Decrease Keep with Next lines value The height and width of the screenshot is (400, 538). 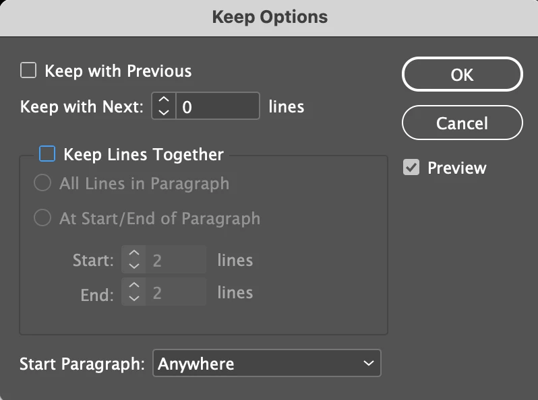(163, 112)
